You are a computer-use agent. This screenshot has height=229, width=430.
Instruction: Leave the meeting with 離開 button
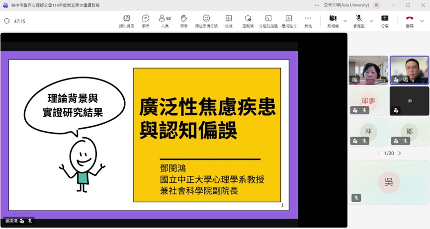(409, 21)
